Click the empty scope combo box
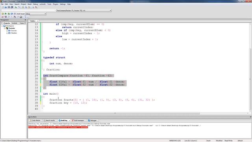Screen dimensions: 252x142 tap(28, 11)
